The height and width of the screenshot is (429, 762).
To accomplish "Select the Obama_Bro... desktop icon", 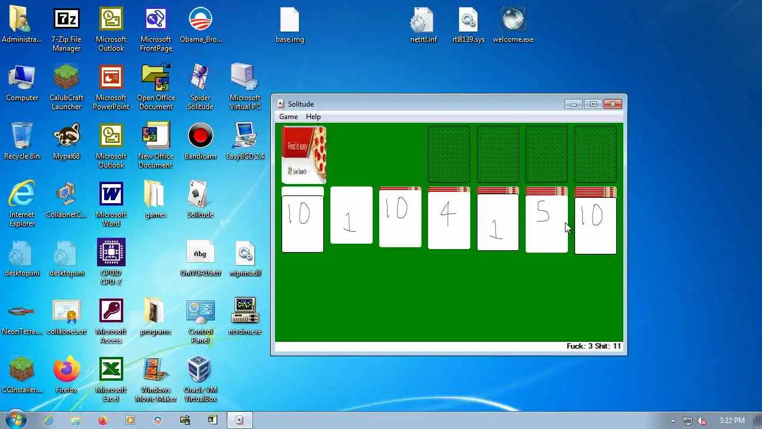I will (x=201, y=25).
